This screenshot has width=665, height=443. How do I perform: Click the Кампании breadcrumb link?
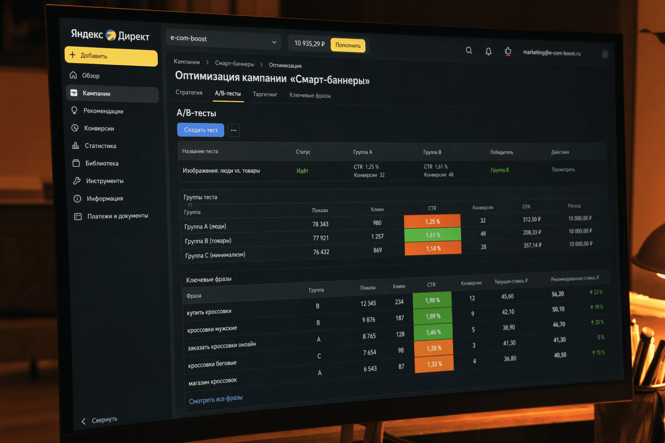point(187,62)
